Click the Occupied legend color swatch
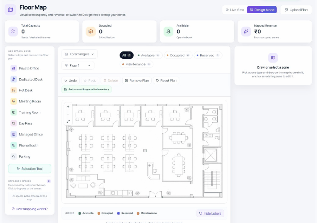Image resolution: width=317 pixels, height=223 pixels. (x=99, y=213)
